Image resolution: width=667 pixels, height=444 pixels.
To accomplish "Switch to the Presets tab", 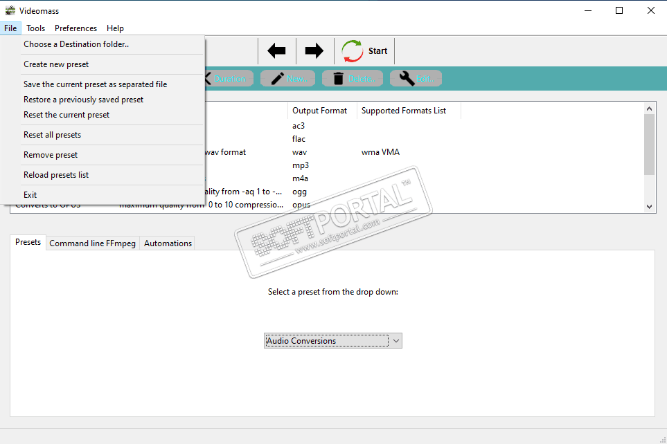I will point(28,242).
